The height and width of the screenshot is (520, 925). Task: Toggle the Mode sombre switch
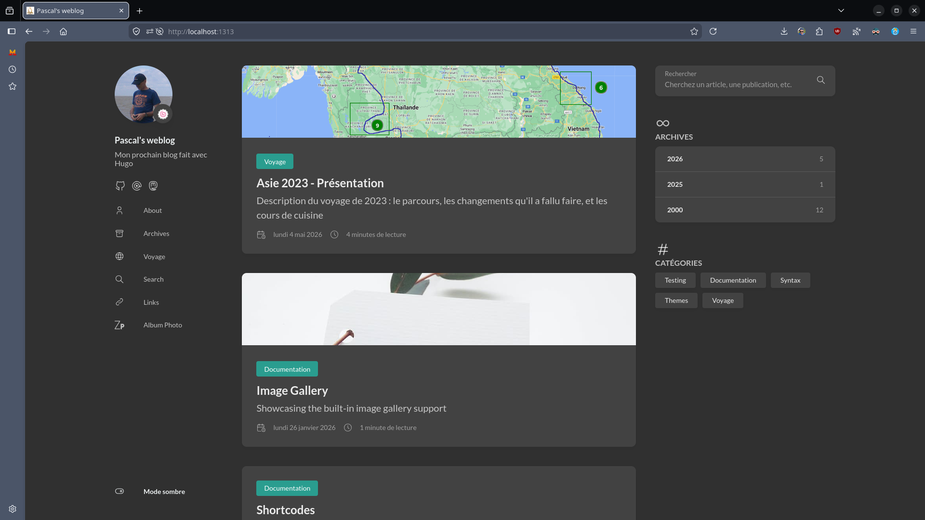coord(119,491)
